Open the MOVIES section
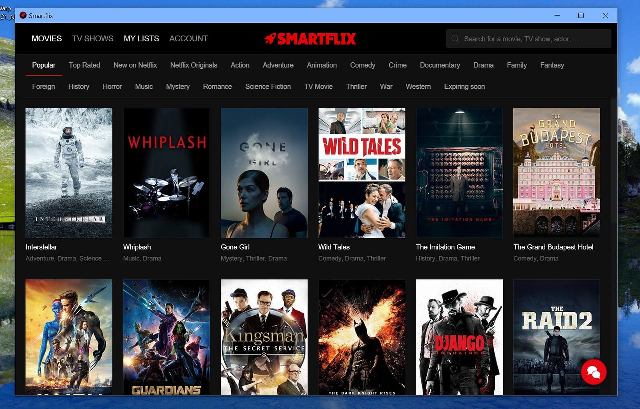Image resolution: width=640 pixels, height=409 pixels. 47,38
